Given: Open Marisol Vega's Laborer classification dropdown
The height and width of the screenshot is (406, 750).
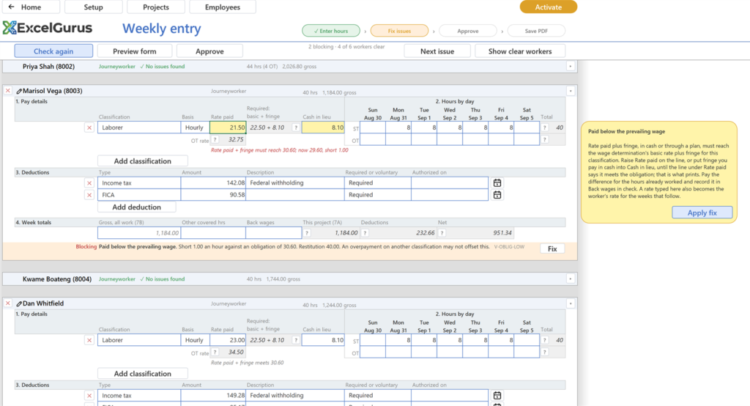Looking at the screenshot, I should 139,128.
